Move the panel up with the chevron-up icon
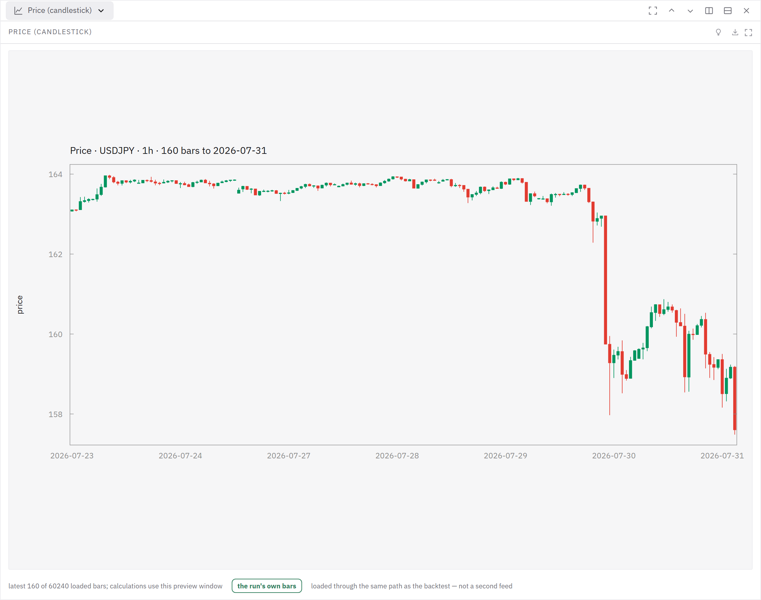761x600 pixels. click(671, 11)
